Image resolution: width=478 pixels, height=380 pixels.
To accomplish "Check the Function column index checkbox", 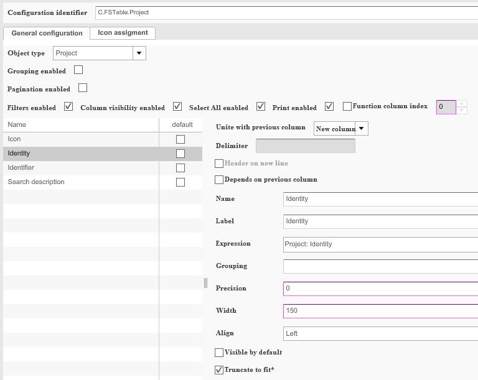I will [347, 106].
